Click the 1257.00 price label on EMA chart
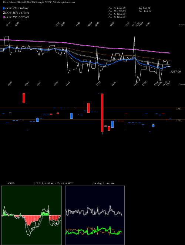The height and width of the screenshot is (245, 185). [175, 72]
